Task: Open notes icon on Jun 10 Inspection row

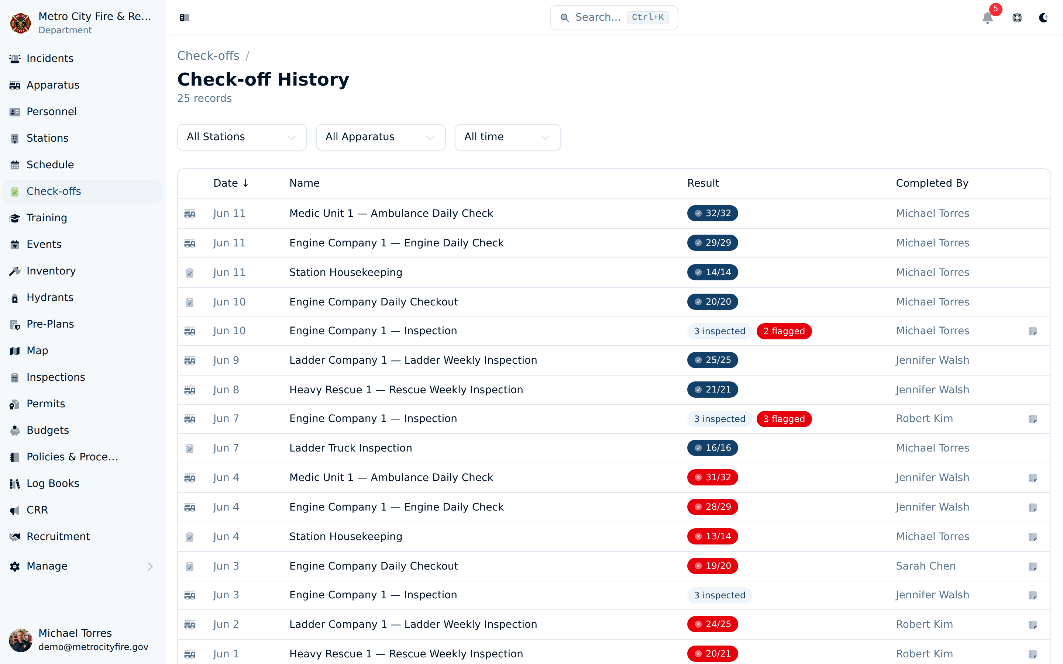Action: point(1032,331)
